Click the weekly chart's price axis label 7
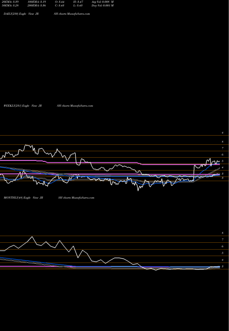The image size is (229, 331). [x=223, y=148]
